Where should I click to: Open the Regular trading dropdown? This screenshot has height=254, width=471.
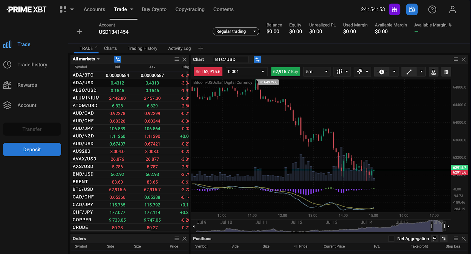click(236, 31)
